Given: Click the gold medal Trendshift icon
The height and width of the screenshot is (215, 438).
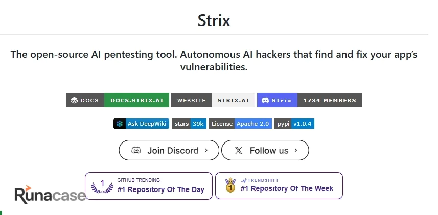Looking at the screenshot, I should click(x=230, y=185).
